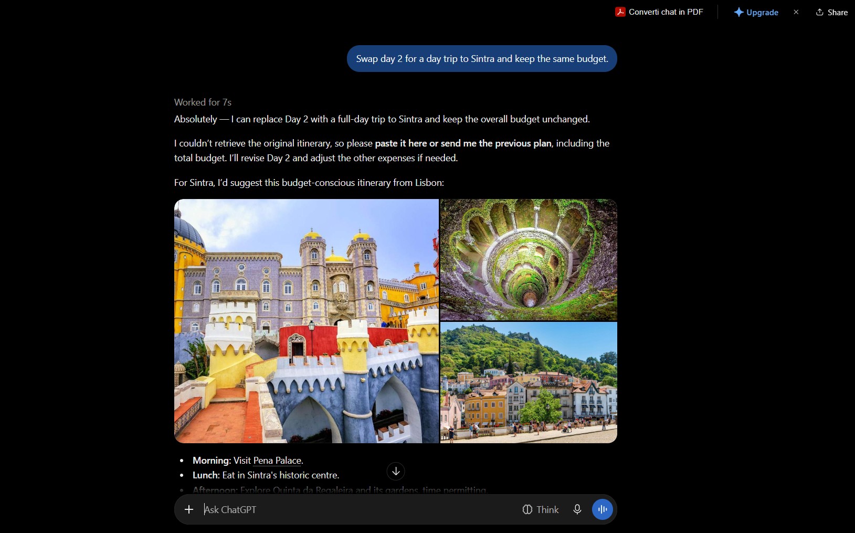Open the Initiation Well spiral photo
Screen dimensions: 855x533
[529, 259]
